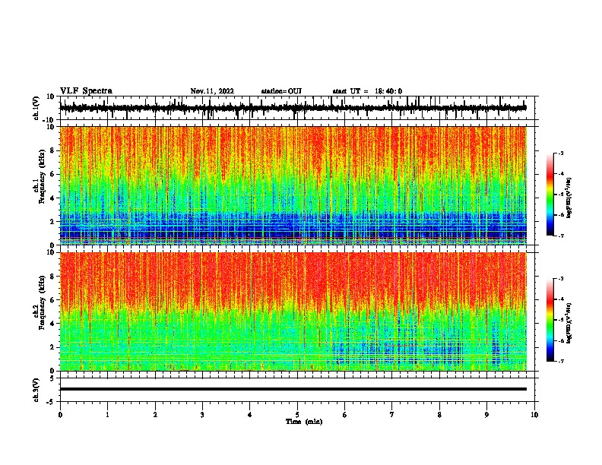Click the ch.2 frequency spectrogram panel

click(293, 312)
